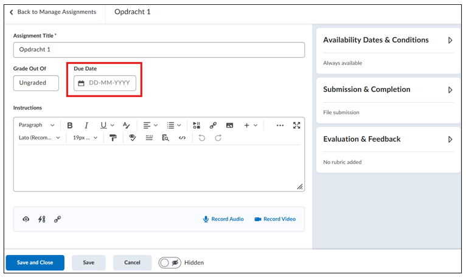
Task: Open the text color picker
Action: 127,126
